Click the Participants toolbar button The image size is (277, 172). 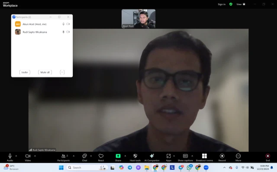64,157
